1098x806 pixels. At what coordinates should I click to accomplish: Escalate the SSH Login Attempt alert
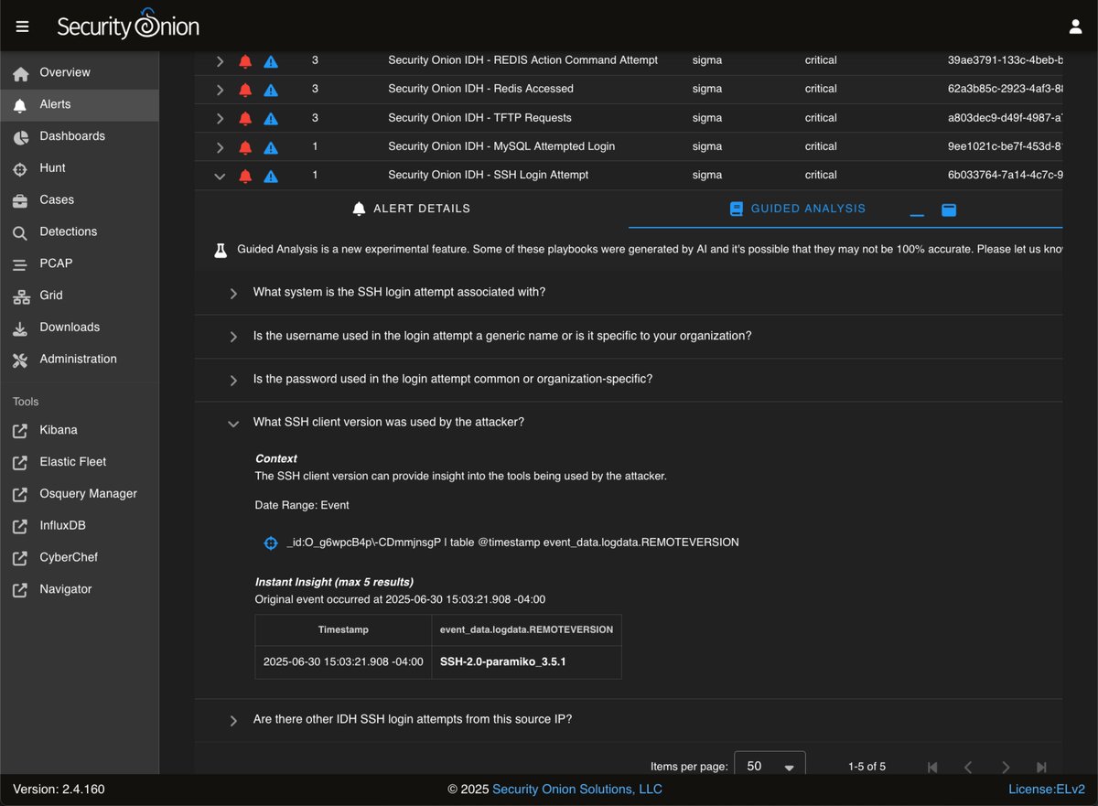271,177
